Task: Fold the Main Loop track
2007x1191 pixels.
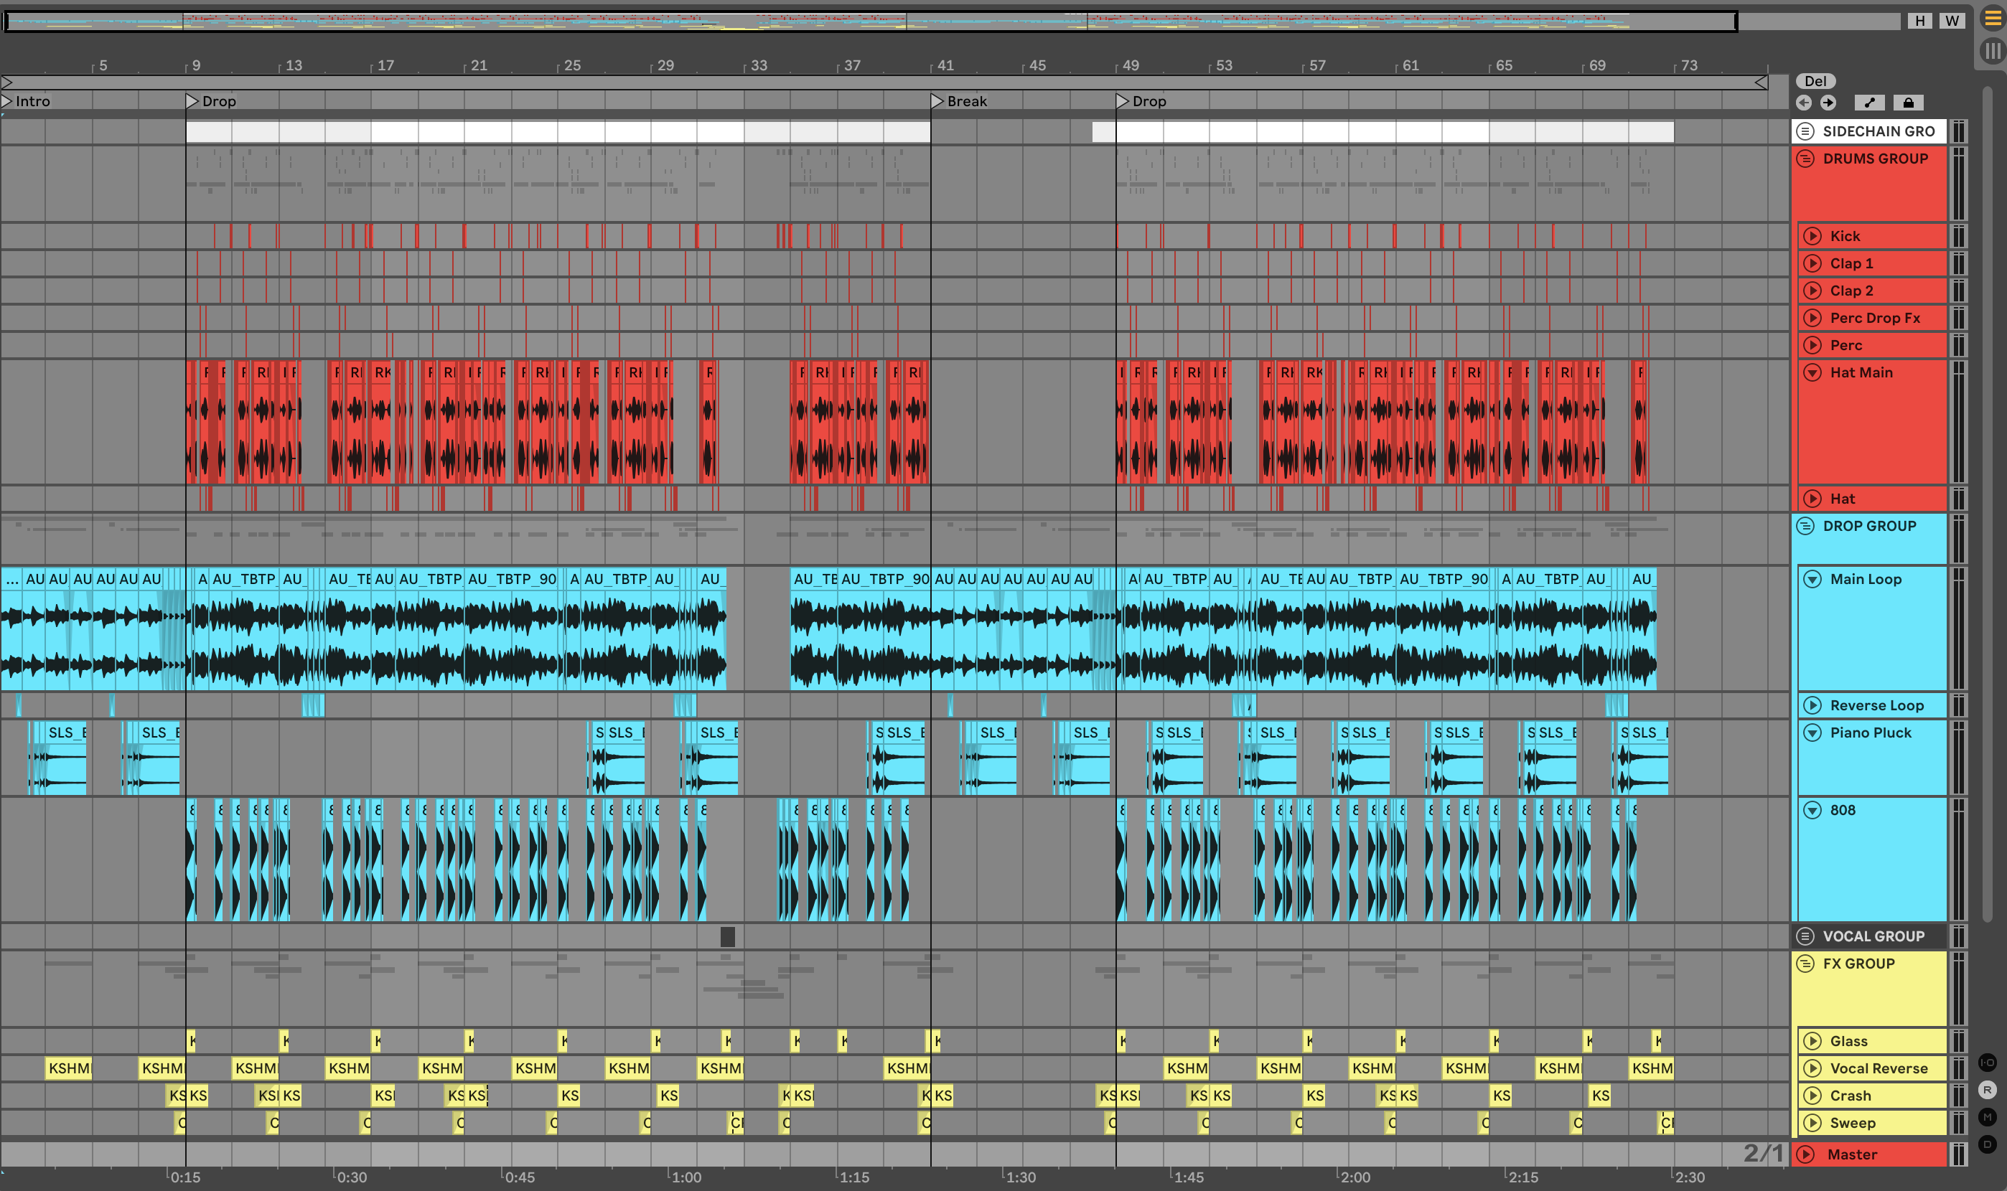Action: coord(1812,580)
